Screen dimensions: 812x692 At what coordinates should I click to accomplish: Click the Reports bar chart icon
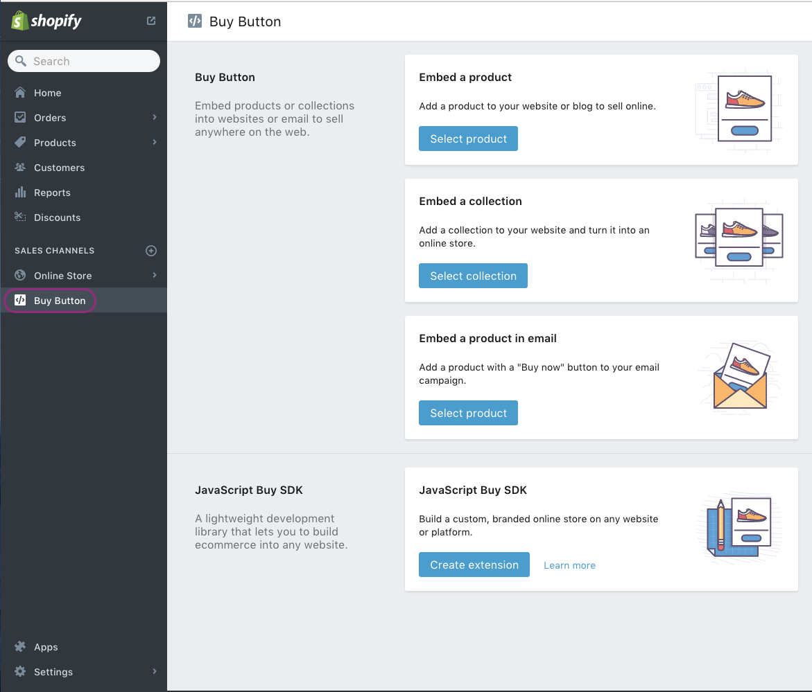tap(20, 193)
